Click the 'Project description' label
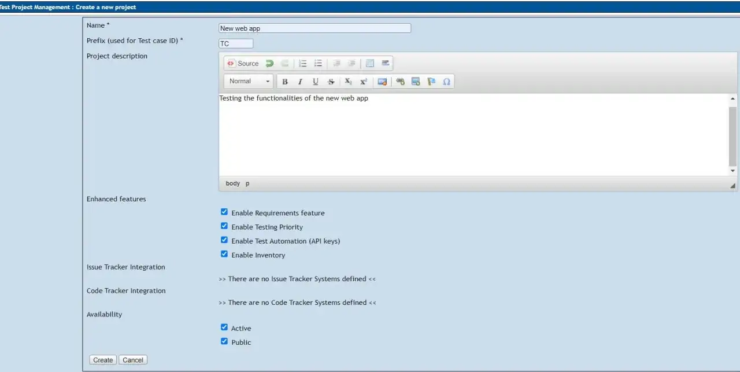Viewport: 740px width, 372px height. pyautogui.click(x=117, y=56)
